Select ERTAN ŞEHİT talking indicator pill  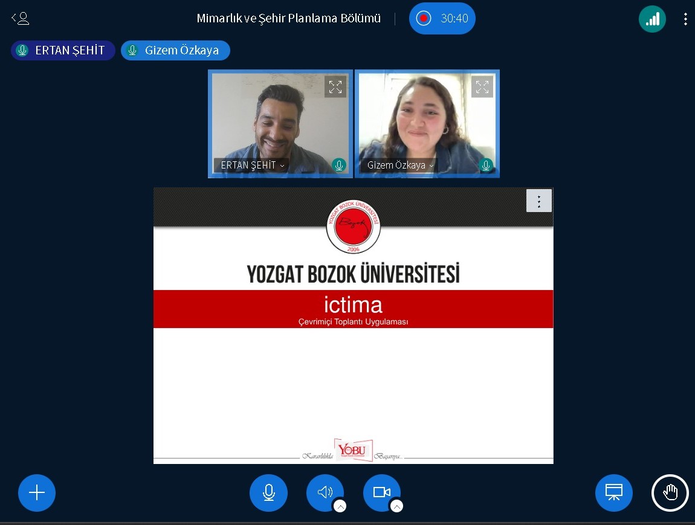(x=63, y=50)
